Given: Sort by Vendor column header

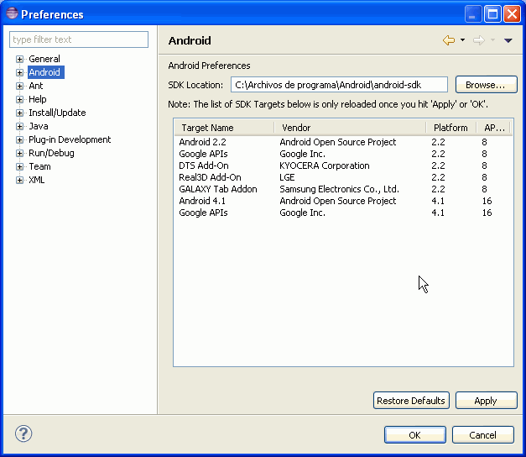Looking at the screenshot, I should pyautogui.click(x=350, y=128).
